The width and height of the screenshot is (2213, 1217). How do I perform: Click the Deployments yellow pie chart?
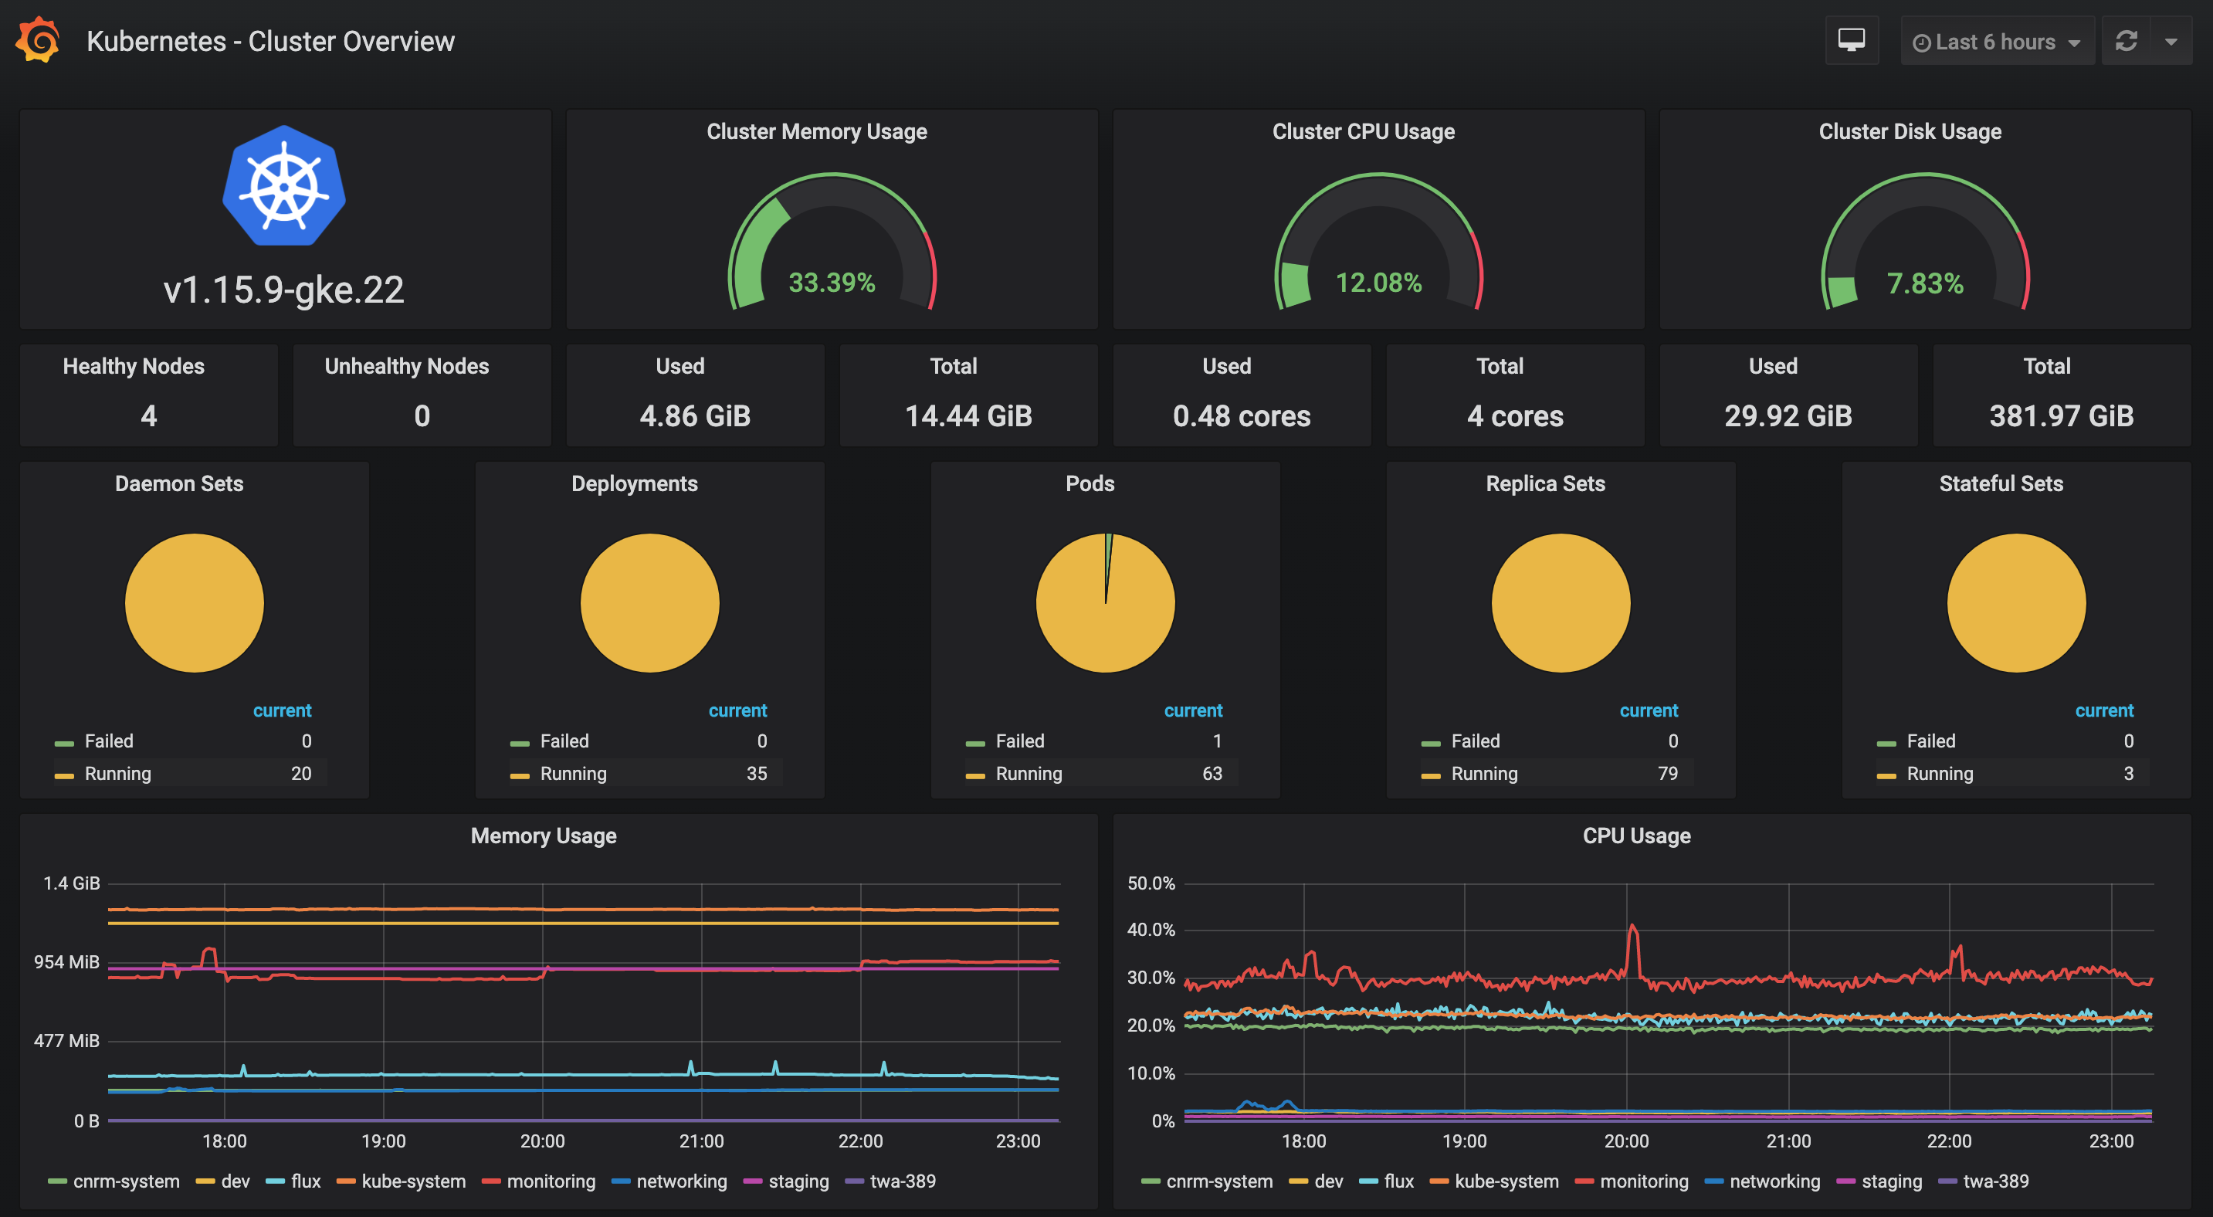point(649,603)
